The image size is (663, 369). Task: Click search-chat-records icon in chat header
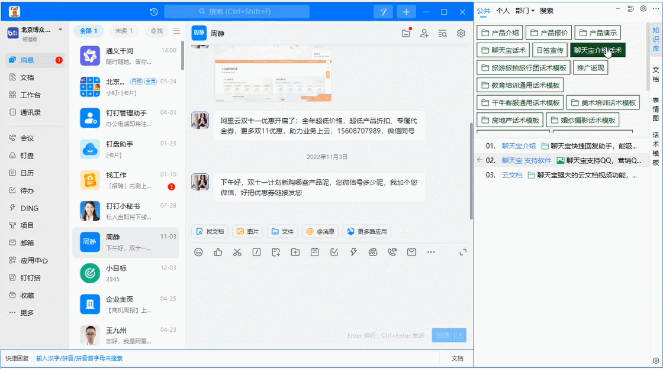[443, 33]
